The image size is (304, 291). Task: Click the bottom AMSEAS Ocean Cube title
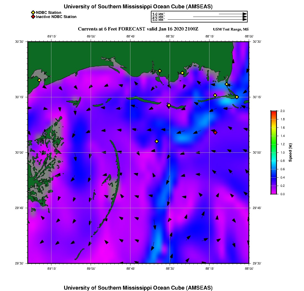pyautogui.click(x=138, y=288)
